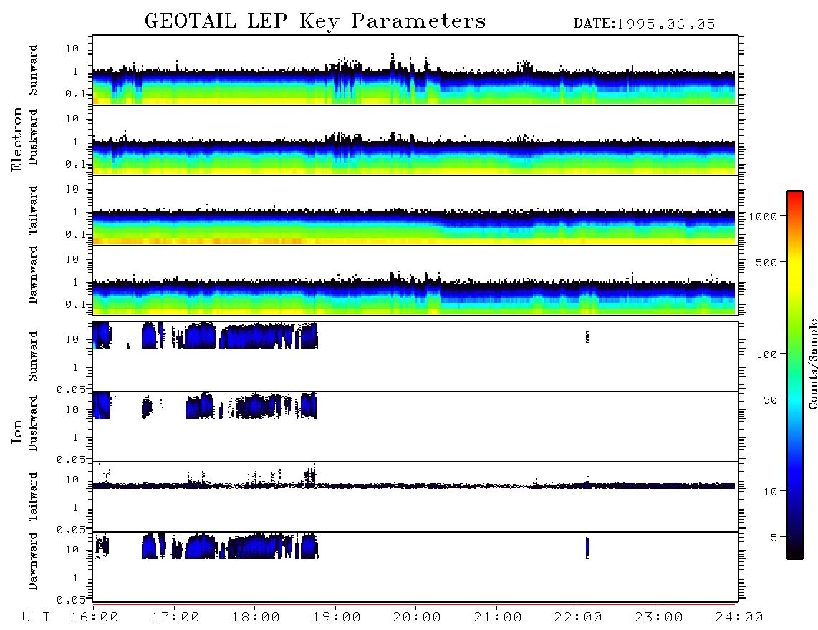Click the "10" tick of Electron Sunward panel
The width and height of the screenshot is (818, 630).
pos(72,49)
